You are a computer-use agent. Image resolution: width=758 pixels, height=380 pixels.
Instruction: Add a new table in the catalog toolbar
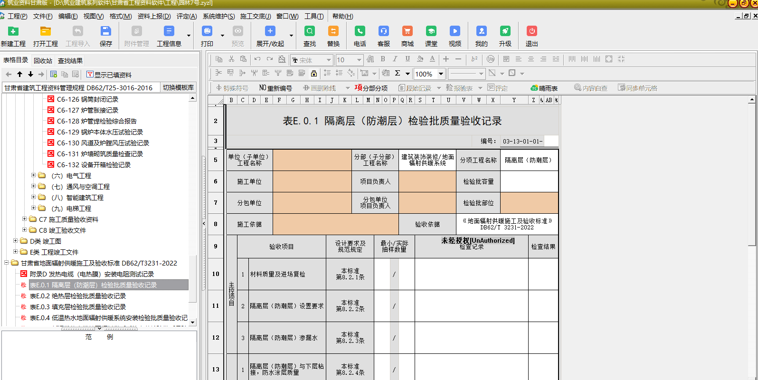pos(54,74)
